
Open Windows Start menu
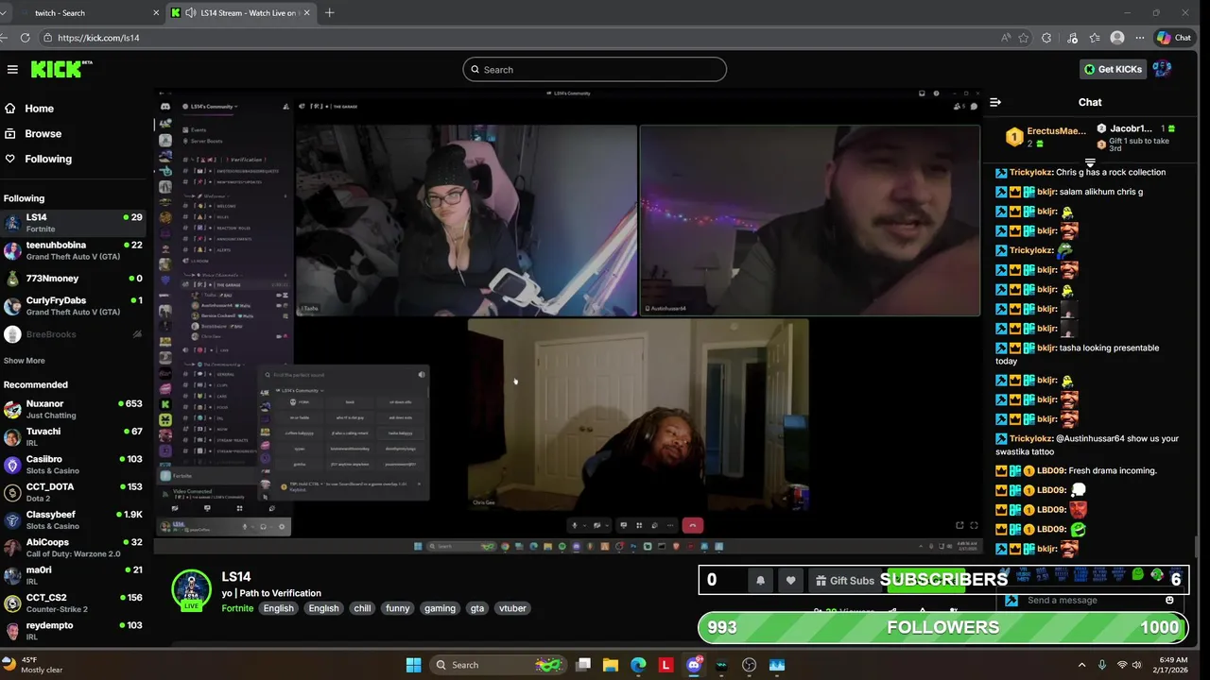pos(413,665)
